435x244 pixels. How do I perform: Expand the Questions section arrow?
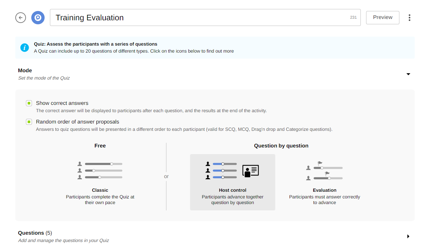click(x=408, y=236)
